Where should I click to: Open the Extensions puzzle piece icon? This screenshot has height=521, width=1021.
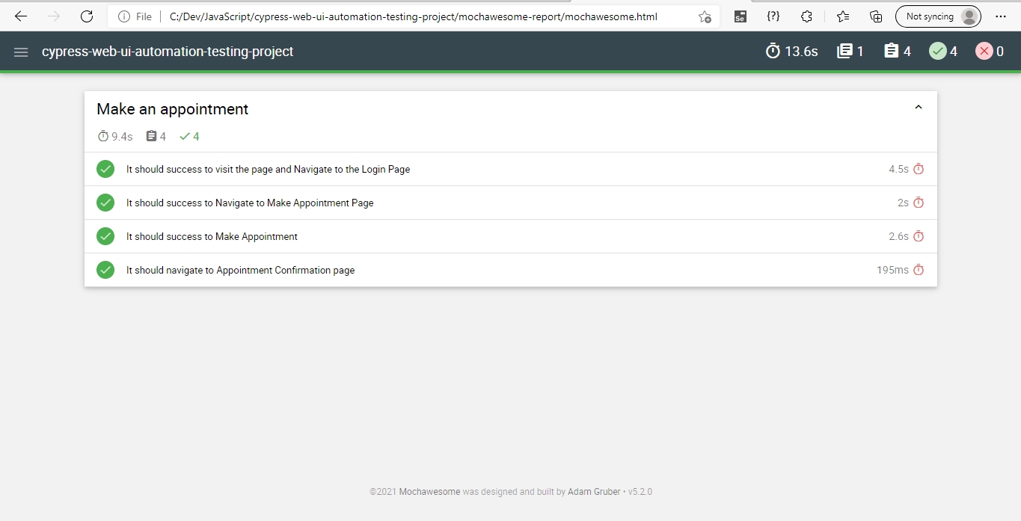(806, 16)
